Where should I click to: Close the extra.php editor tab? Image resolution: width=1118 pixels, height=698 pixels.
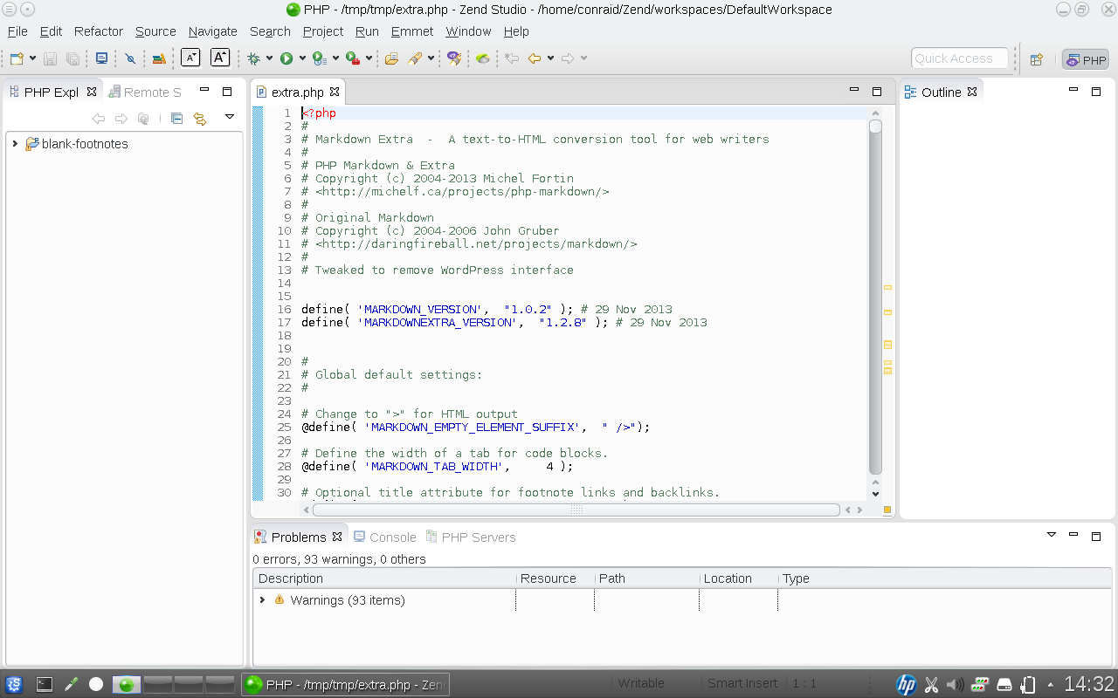[x=334, y=92]
